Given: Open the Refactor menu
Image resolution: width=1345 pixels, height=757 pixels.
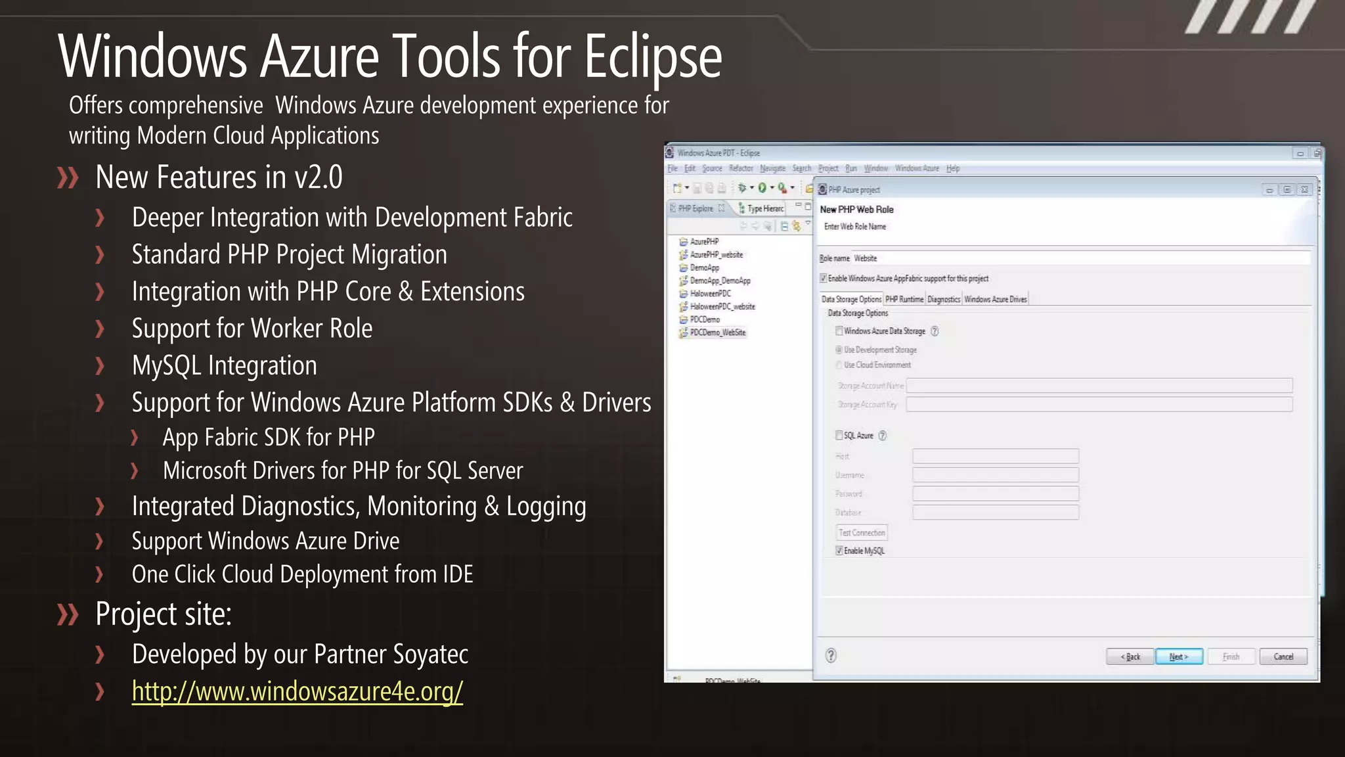Looking at the screenshot, I should (x=741, y=169).
